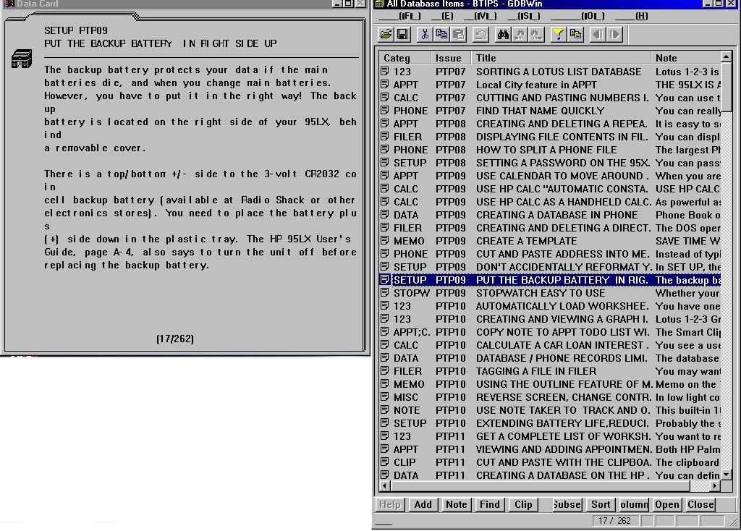Open the (H) menu in menu bar
Viewport: 741px width, 531px height.
click(641, 16)
